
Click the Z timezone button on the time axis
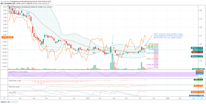point(4,98)
